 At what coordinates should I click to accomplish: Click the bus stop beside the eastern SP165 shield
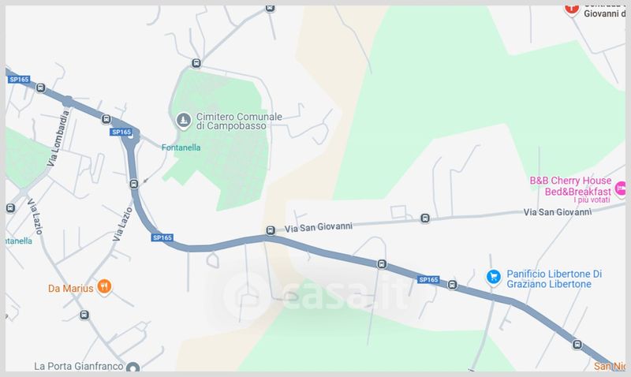click(452, 285)
